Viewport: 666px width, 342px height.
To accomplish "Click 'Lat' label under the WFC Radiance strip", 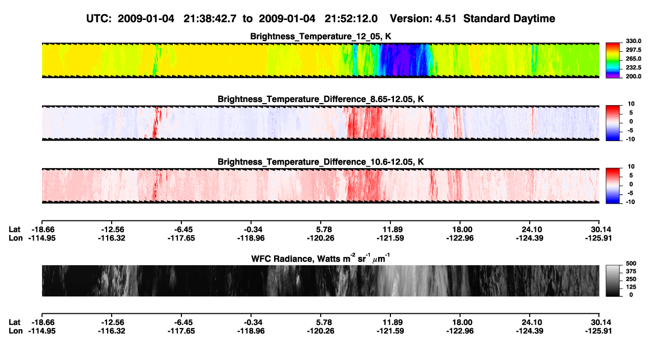I will 15,322.
